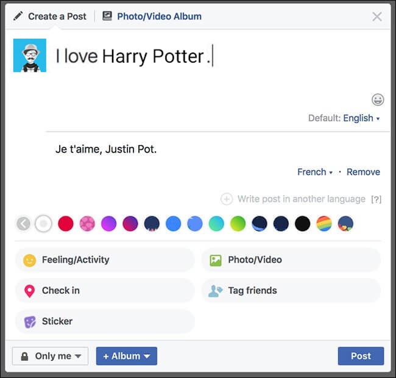
Task: Choose the bright purple gradient swatch
Action: point(109,224)
